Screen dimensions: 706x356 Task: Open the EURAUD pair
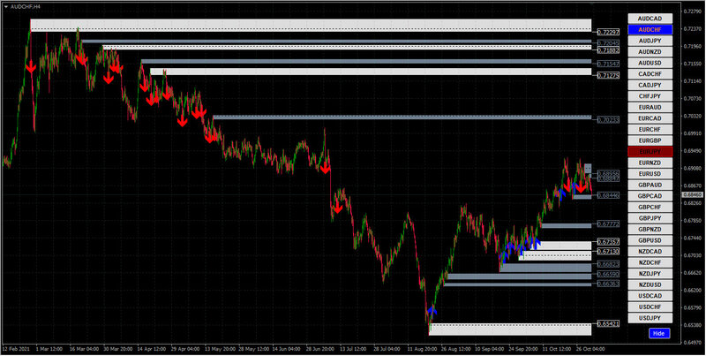point(650,107)
